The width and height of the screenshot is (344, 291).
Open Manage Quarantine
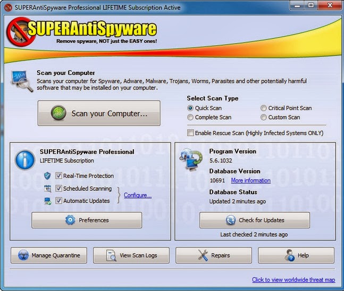[x=49, y=255]
